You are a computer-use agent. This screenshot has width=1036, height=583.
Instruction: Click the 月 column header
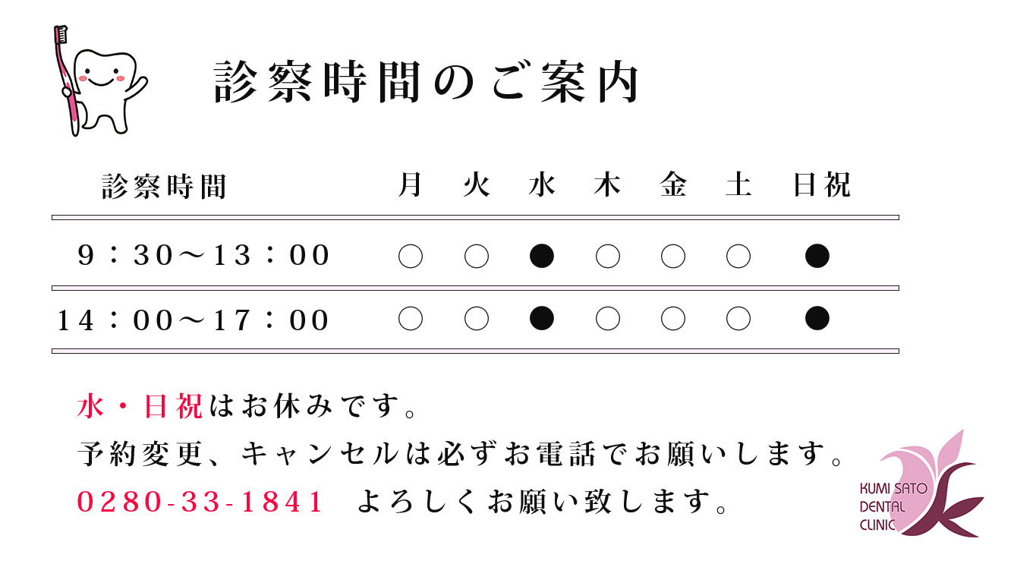(411, 184)
